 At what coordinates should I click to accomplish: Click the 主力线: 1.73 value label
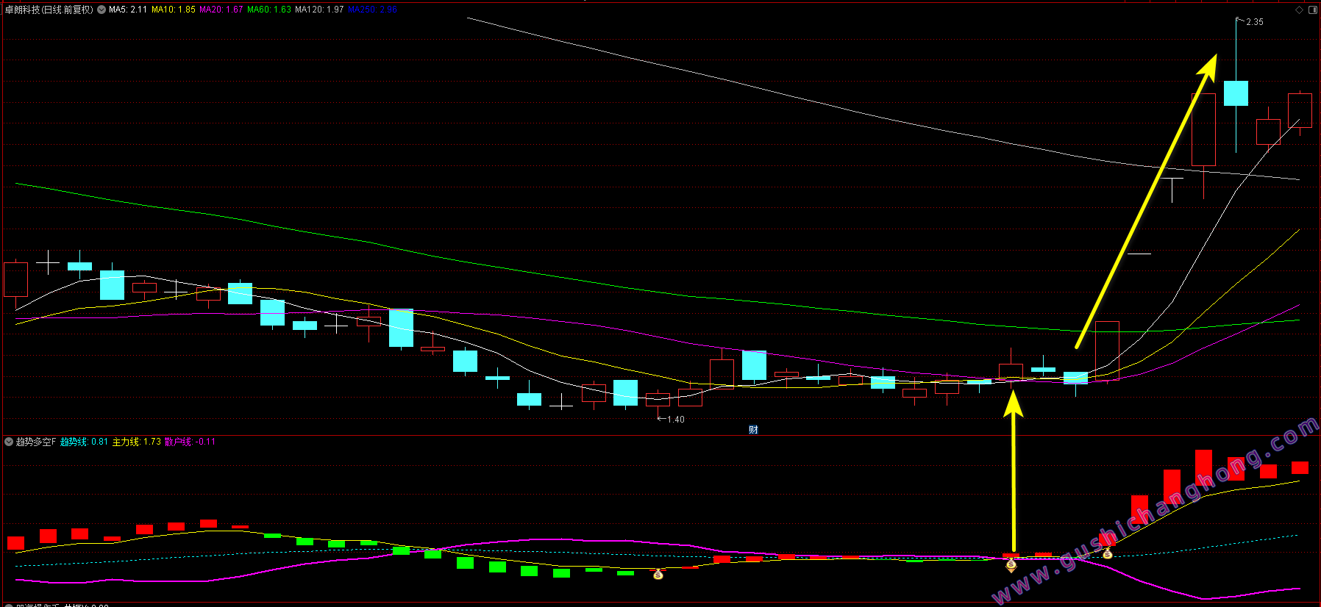pyautogui.click(x=137, y=442)
